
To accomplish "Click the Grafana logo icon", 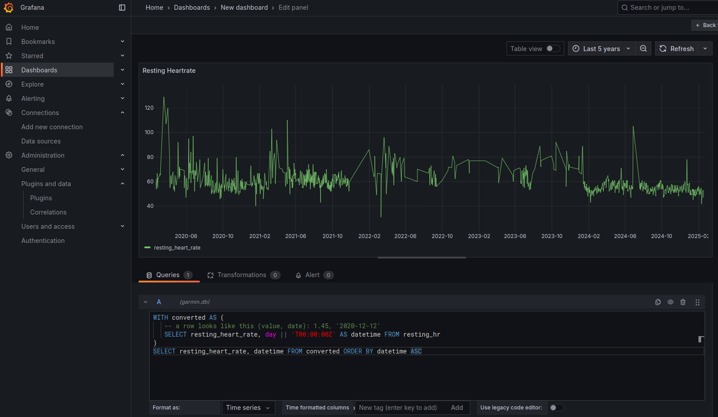I will 8,8.
